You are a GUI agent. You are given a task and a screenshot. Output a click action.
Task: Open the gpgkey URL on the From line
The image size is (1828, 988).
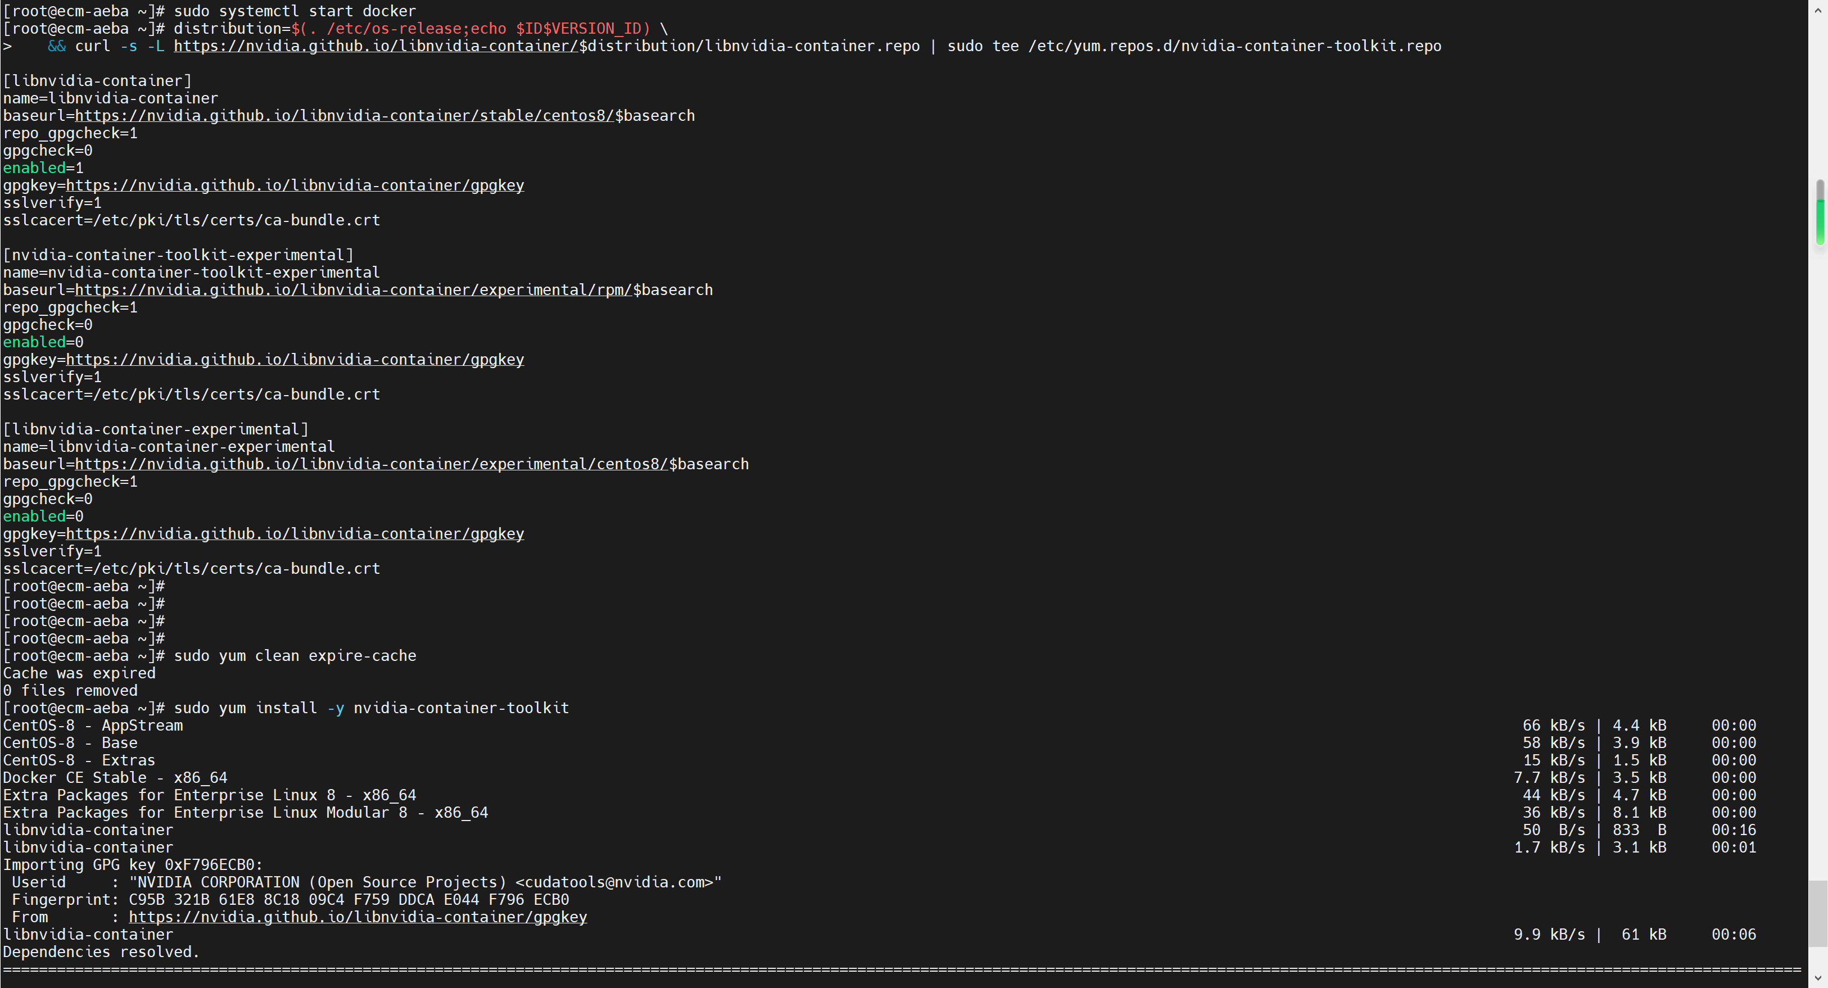click(358, 917)
